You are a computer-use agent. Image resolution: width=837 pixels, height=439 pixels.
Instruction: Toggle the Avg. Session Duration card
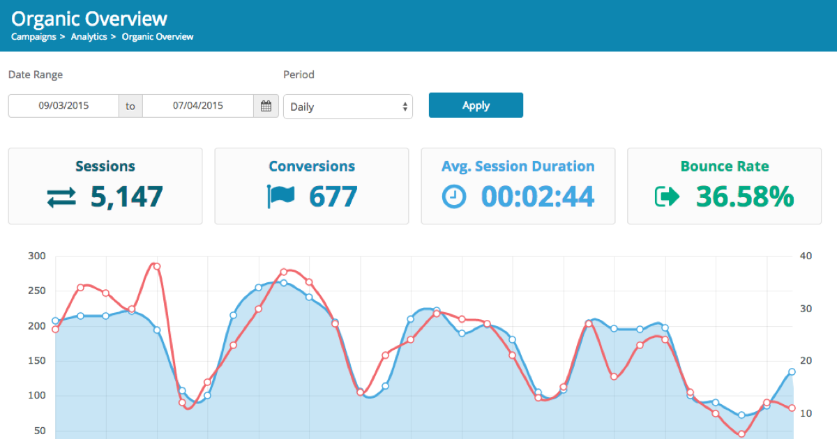[x=518, y=185]
